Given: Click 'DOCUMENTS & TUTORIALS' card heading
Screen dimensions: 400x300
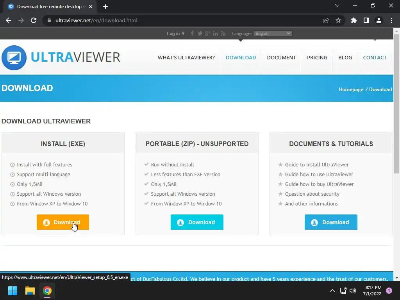Looking at the screenshot, I should (331, 144).
